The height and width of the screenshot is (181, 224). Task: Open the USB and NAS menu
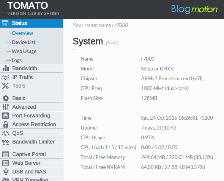(x=32, y=172)
